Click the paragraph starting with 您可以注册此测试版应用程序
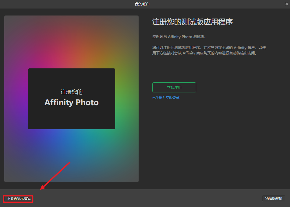This screenshot has width=290, height=207. 209,48
